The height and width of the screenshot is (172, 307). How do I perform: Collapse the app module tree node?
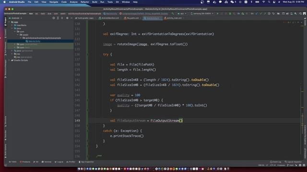point(10,22)
